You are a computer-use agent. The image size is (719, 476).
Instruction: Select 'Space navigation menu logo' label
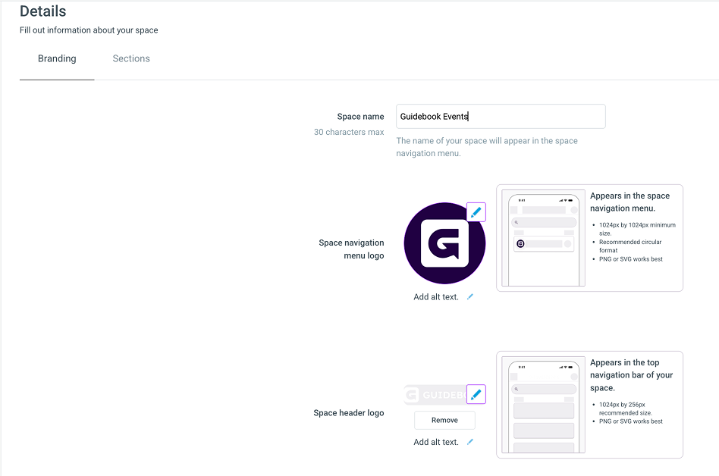tap(352, 249)
